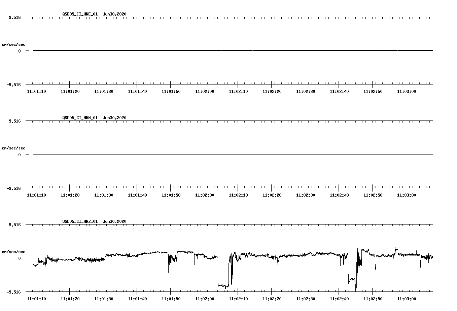Click the 0 axis label of HNZ plot
The image size is (457, 311).
click(x=20, y=258)
